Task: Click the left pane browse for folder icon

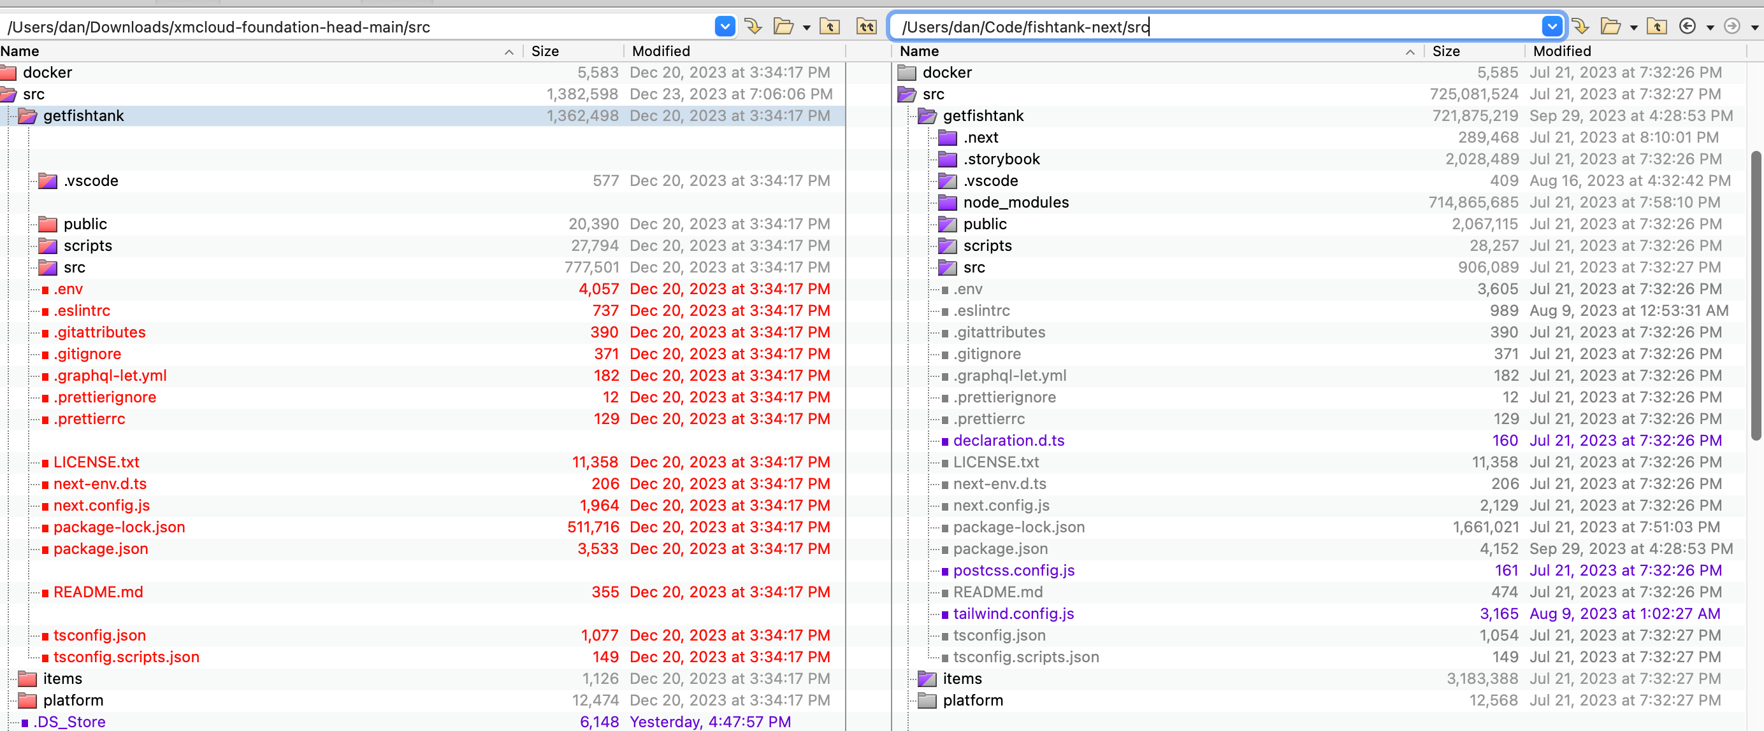Action: coord(783,27)
